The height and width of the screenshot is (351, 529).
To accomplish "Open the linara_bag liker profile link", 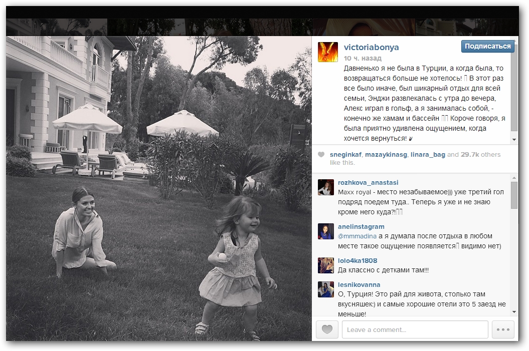I will click(428, 155).
